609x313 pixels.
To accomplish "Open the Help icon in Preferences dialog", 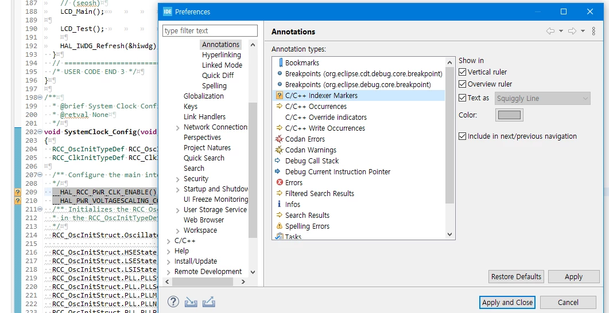I will pyautogui.click(x=173, y=302).
